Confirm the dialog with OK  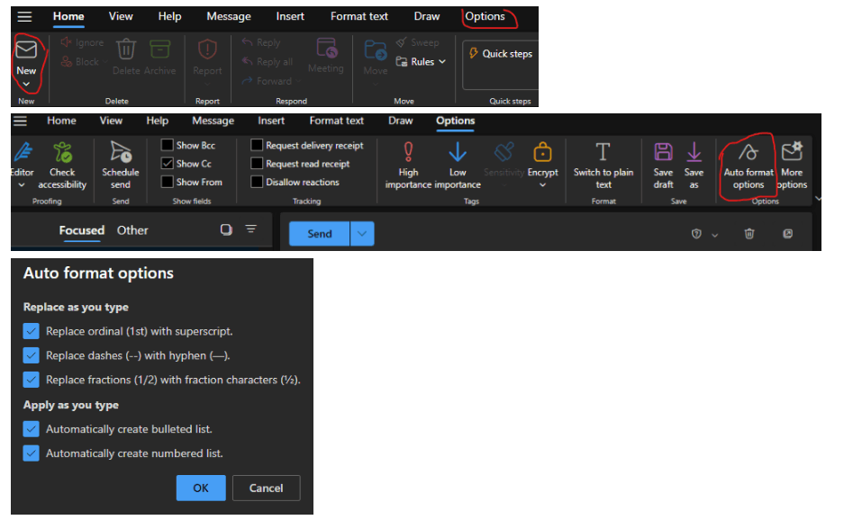click(x=200, y=488)
